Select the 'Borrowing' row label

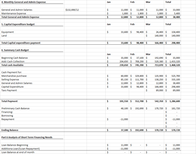point(7,116)
